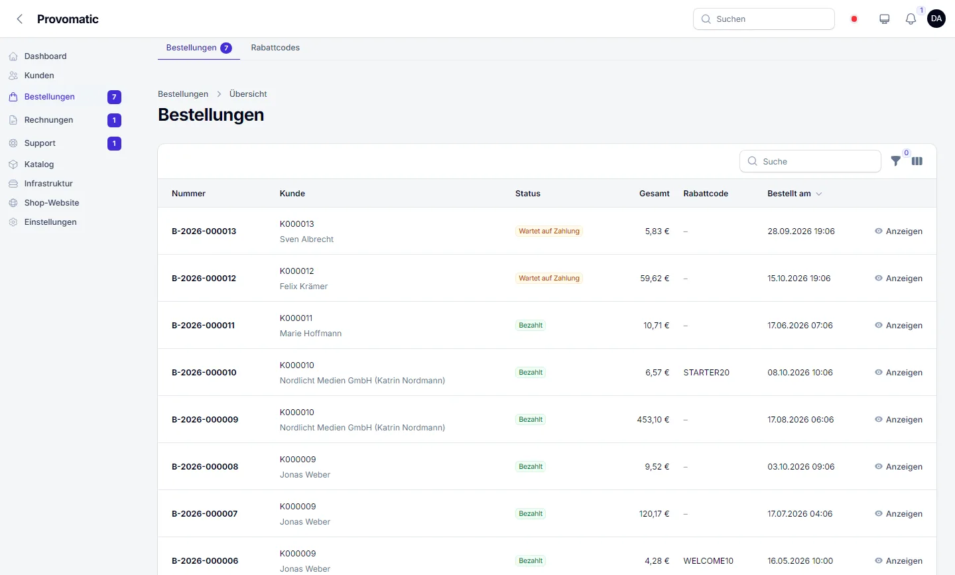Open the Dashboard home icon
The height and width of the screenshot is (575, 955).
[13, 56]
